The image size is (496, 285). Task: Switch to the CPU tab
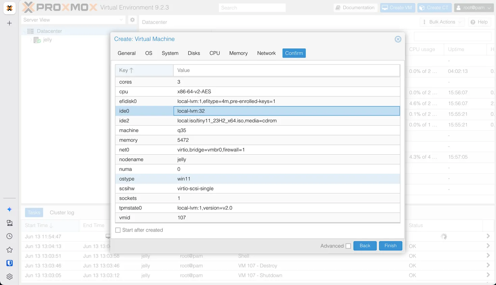pos(214,53)
